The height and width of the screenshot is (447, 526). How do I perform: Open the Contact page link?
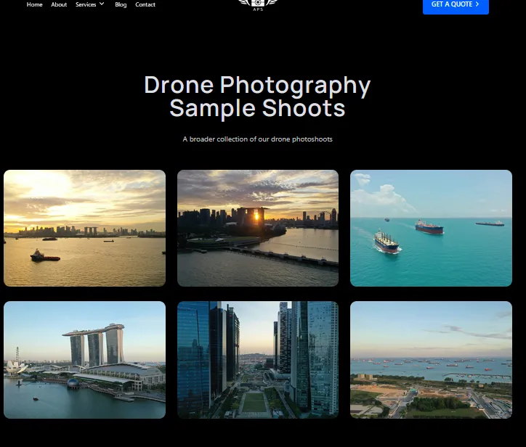point(145,4)
